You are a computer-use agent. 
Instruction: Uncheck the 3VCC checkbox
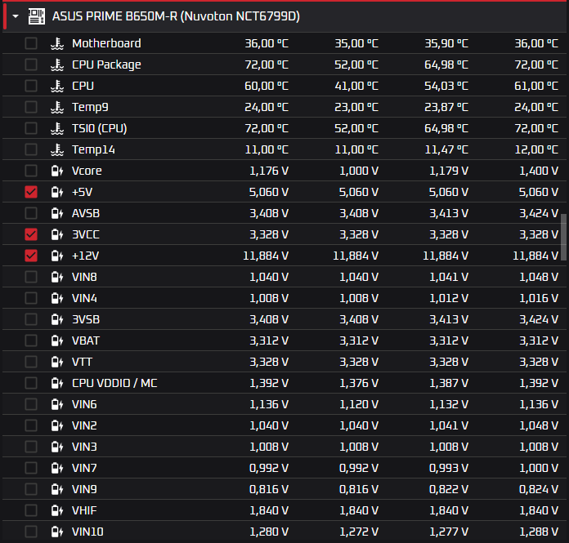(31, 234)
